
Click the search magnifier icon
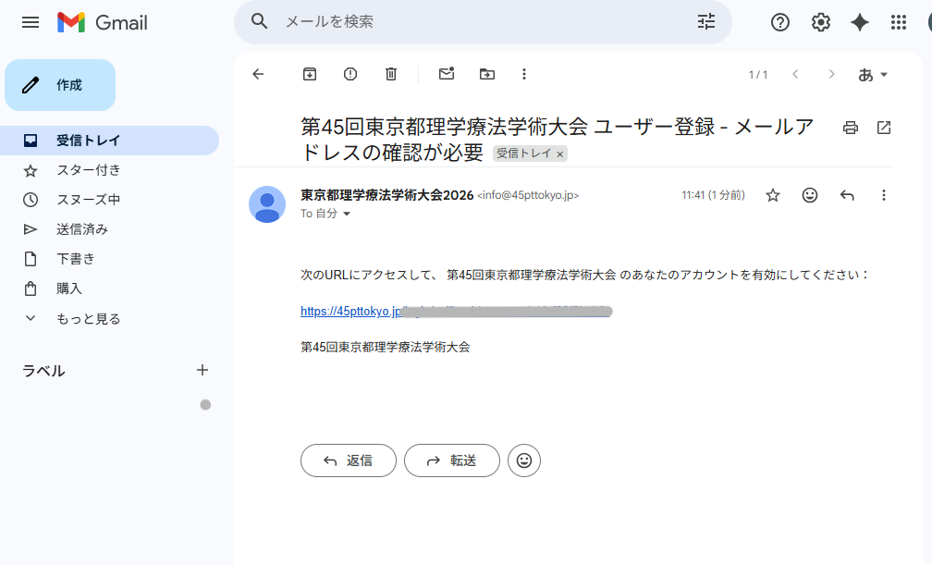point(259,21)
